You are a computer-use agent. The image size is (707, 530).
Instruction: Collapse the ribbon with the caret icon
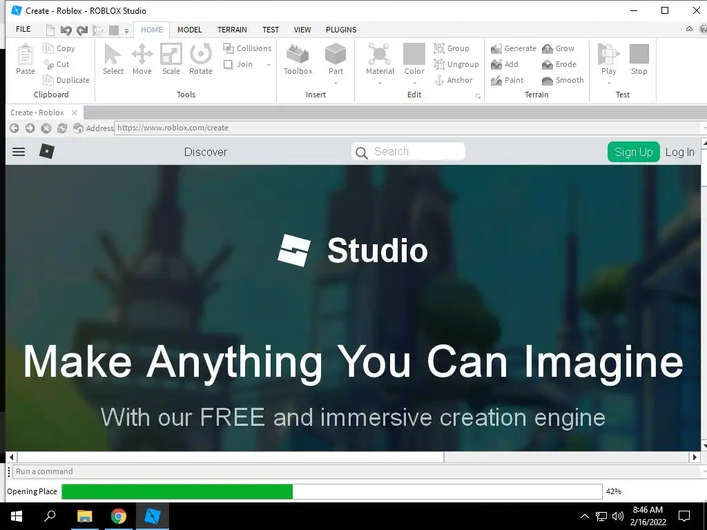[689, 29]
